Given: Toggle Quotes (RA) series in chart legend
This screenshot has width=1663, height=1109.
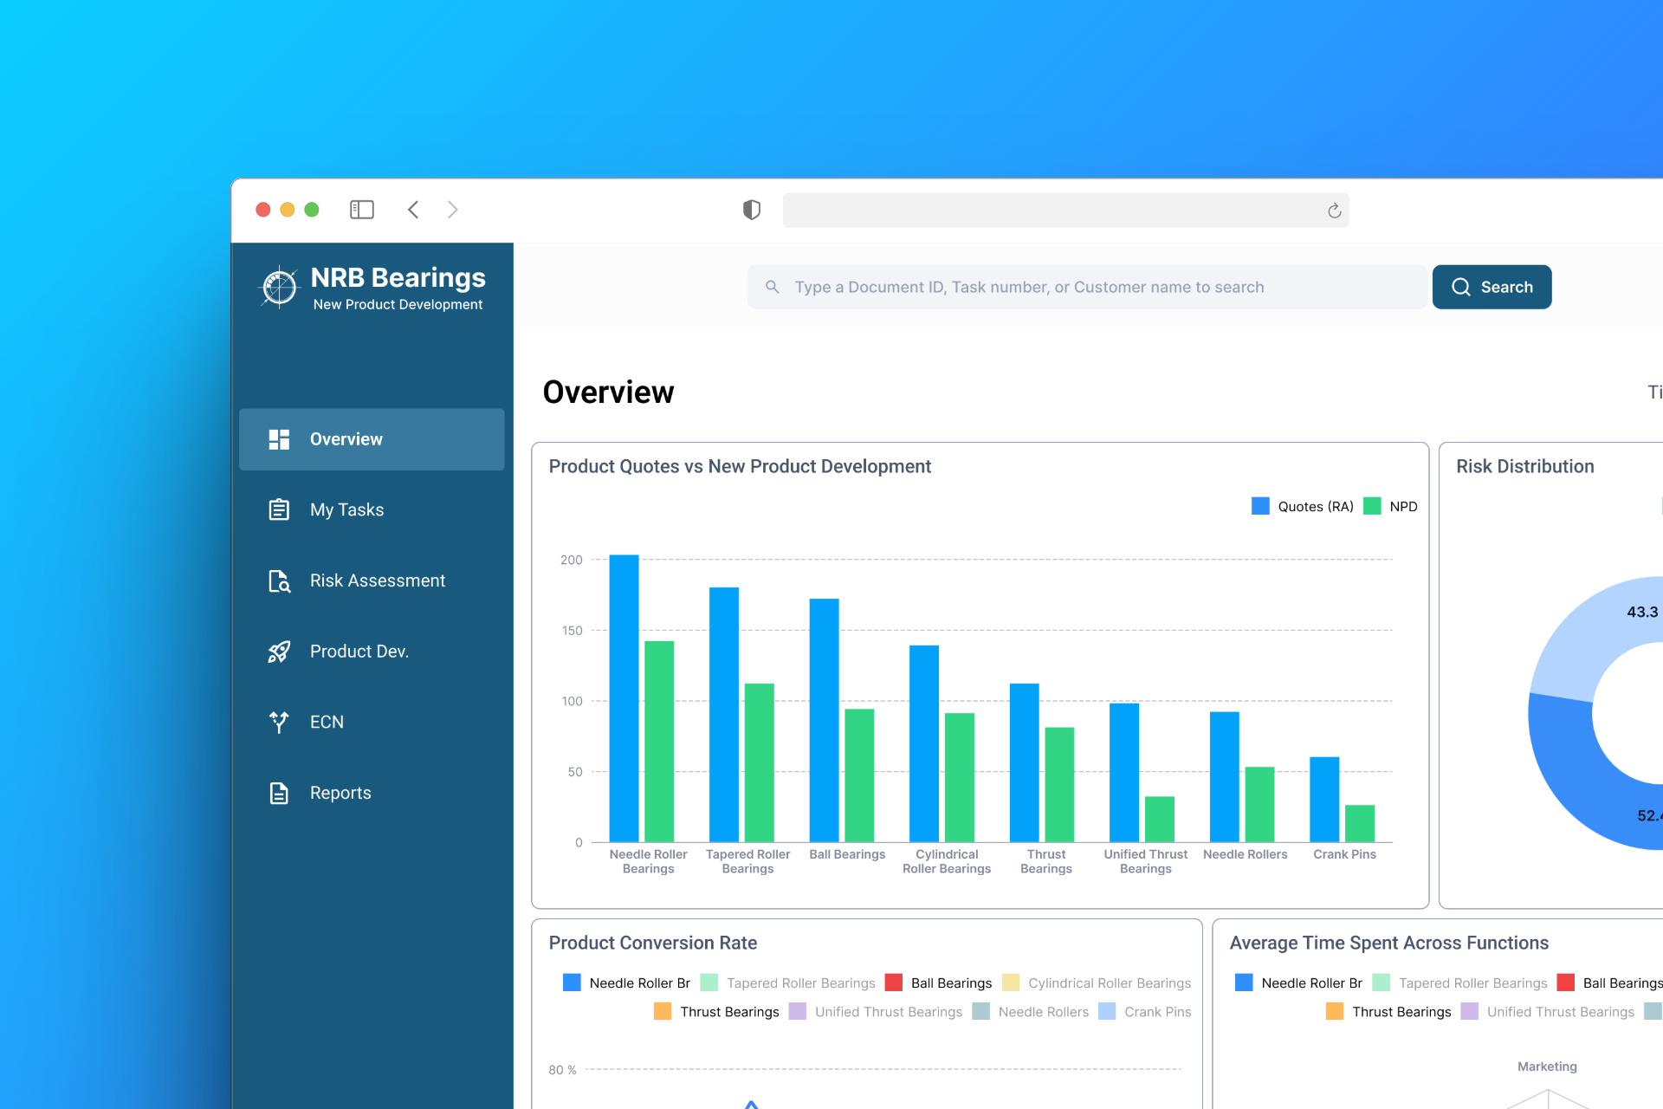Looking at the screenshot, I should coord(1303,506).
